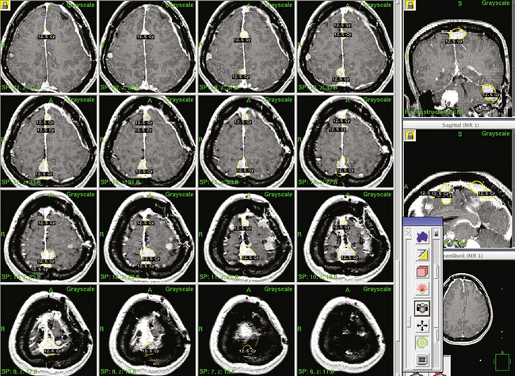Select the axial slice labeled SP: 6

[345, 329]
